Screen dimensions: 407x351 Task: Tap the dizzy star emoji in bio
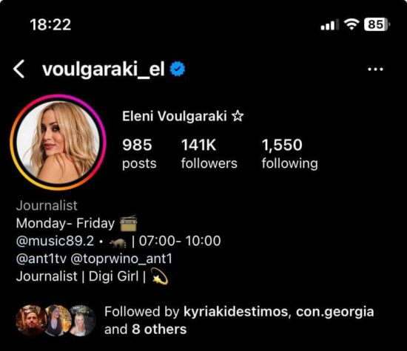click(x=159, y=276)
